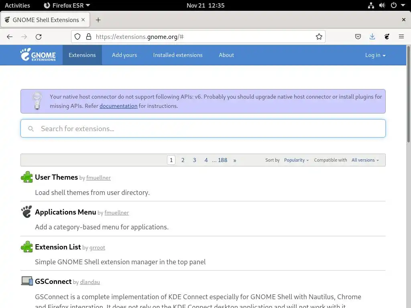Jump to last page 188
The width and height of the screenshot is (411, 308).
click(222, 160)
